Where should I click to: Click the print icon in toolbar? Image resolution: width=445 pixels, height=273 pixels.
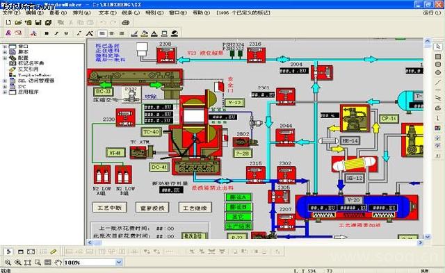click(x=125, y=22)
